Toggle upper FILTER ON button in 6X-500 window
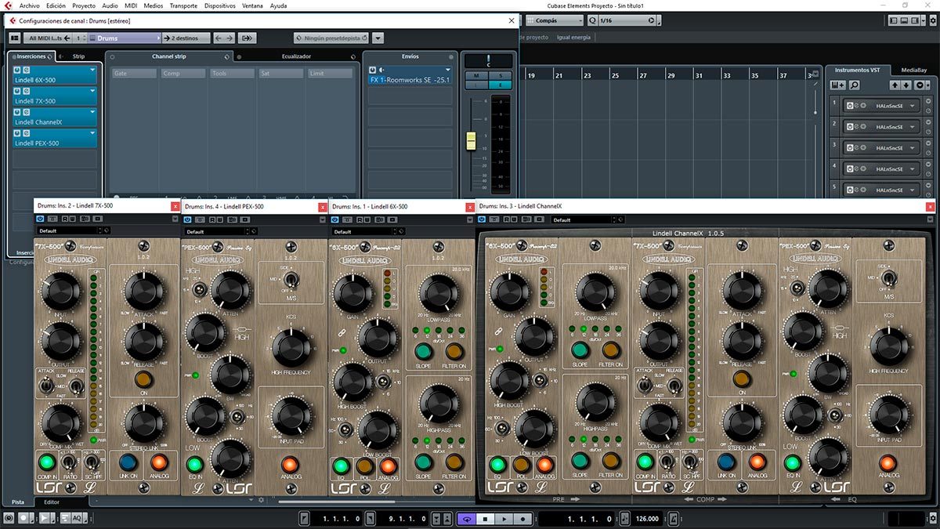940x529 pixels. coord(454,351)
